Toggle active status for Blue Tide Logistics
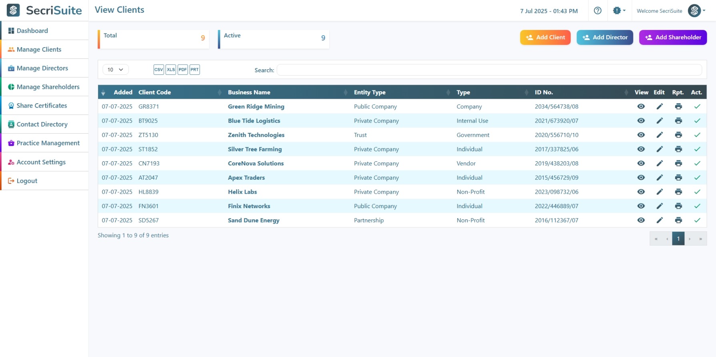 [x=697, y=120]
